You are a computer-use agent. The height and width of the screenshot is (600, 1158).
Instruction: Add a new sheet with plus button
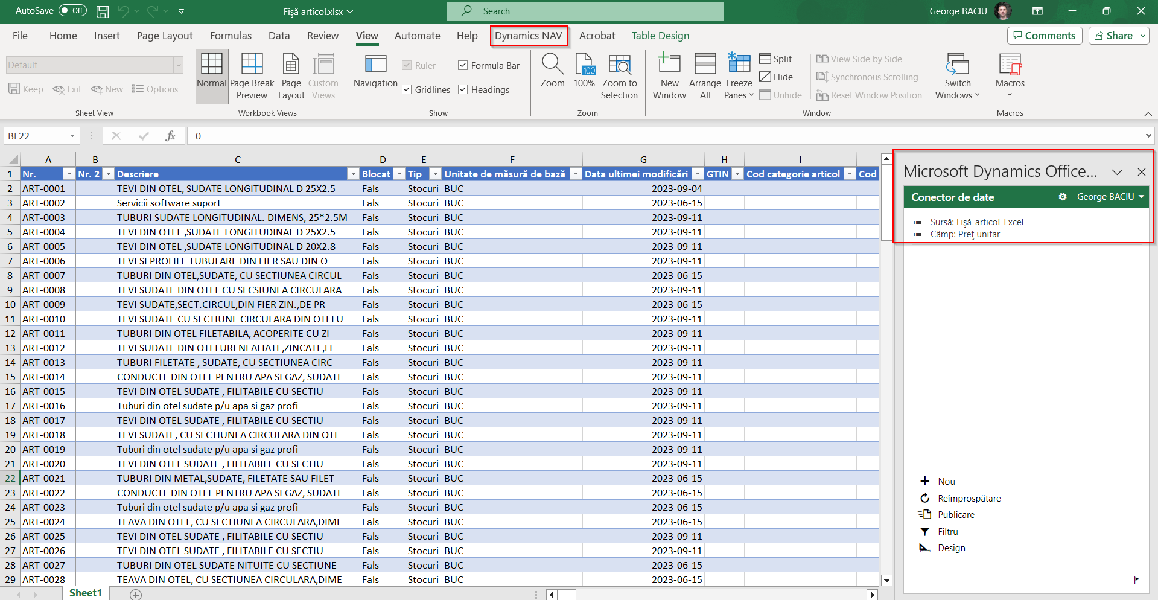click(136, 595)
